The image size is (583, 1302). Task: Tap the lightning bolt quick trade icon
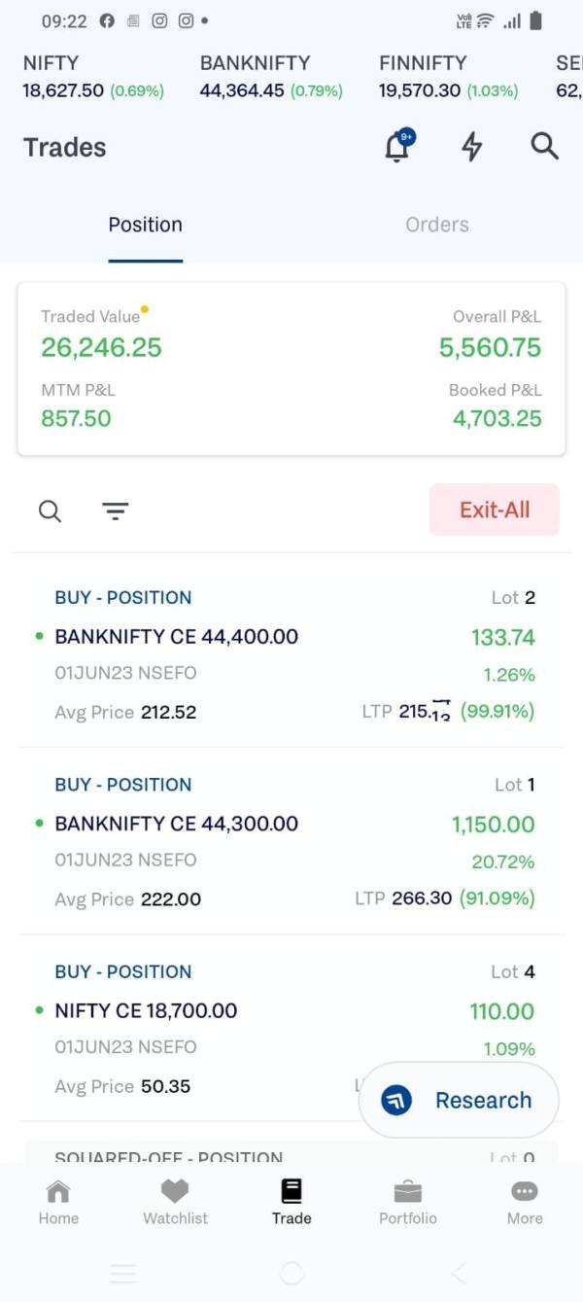coord(471,147)
